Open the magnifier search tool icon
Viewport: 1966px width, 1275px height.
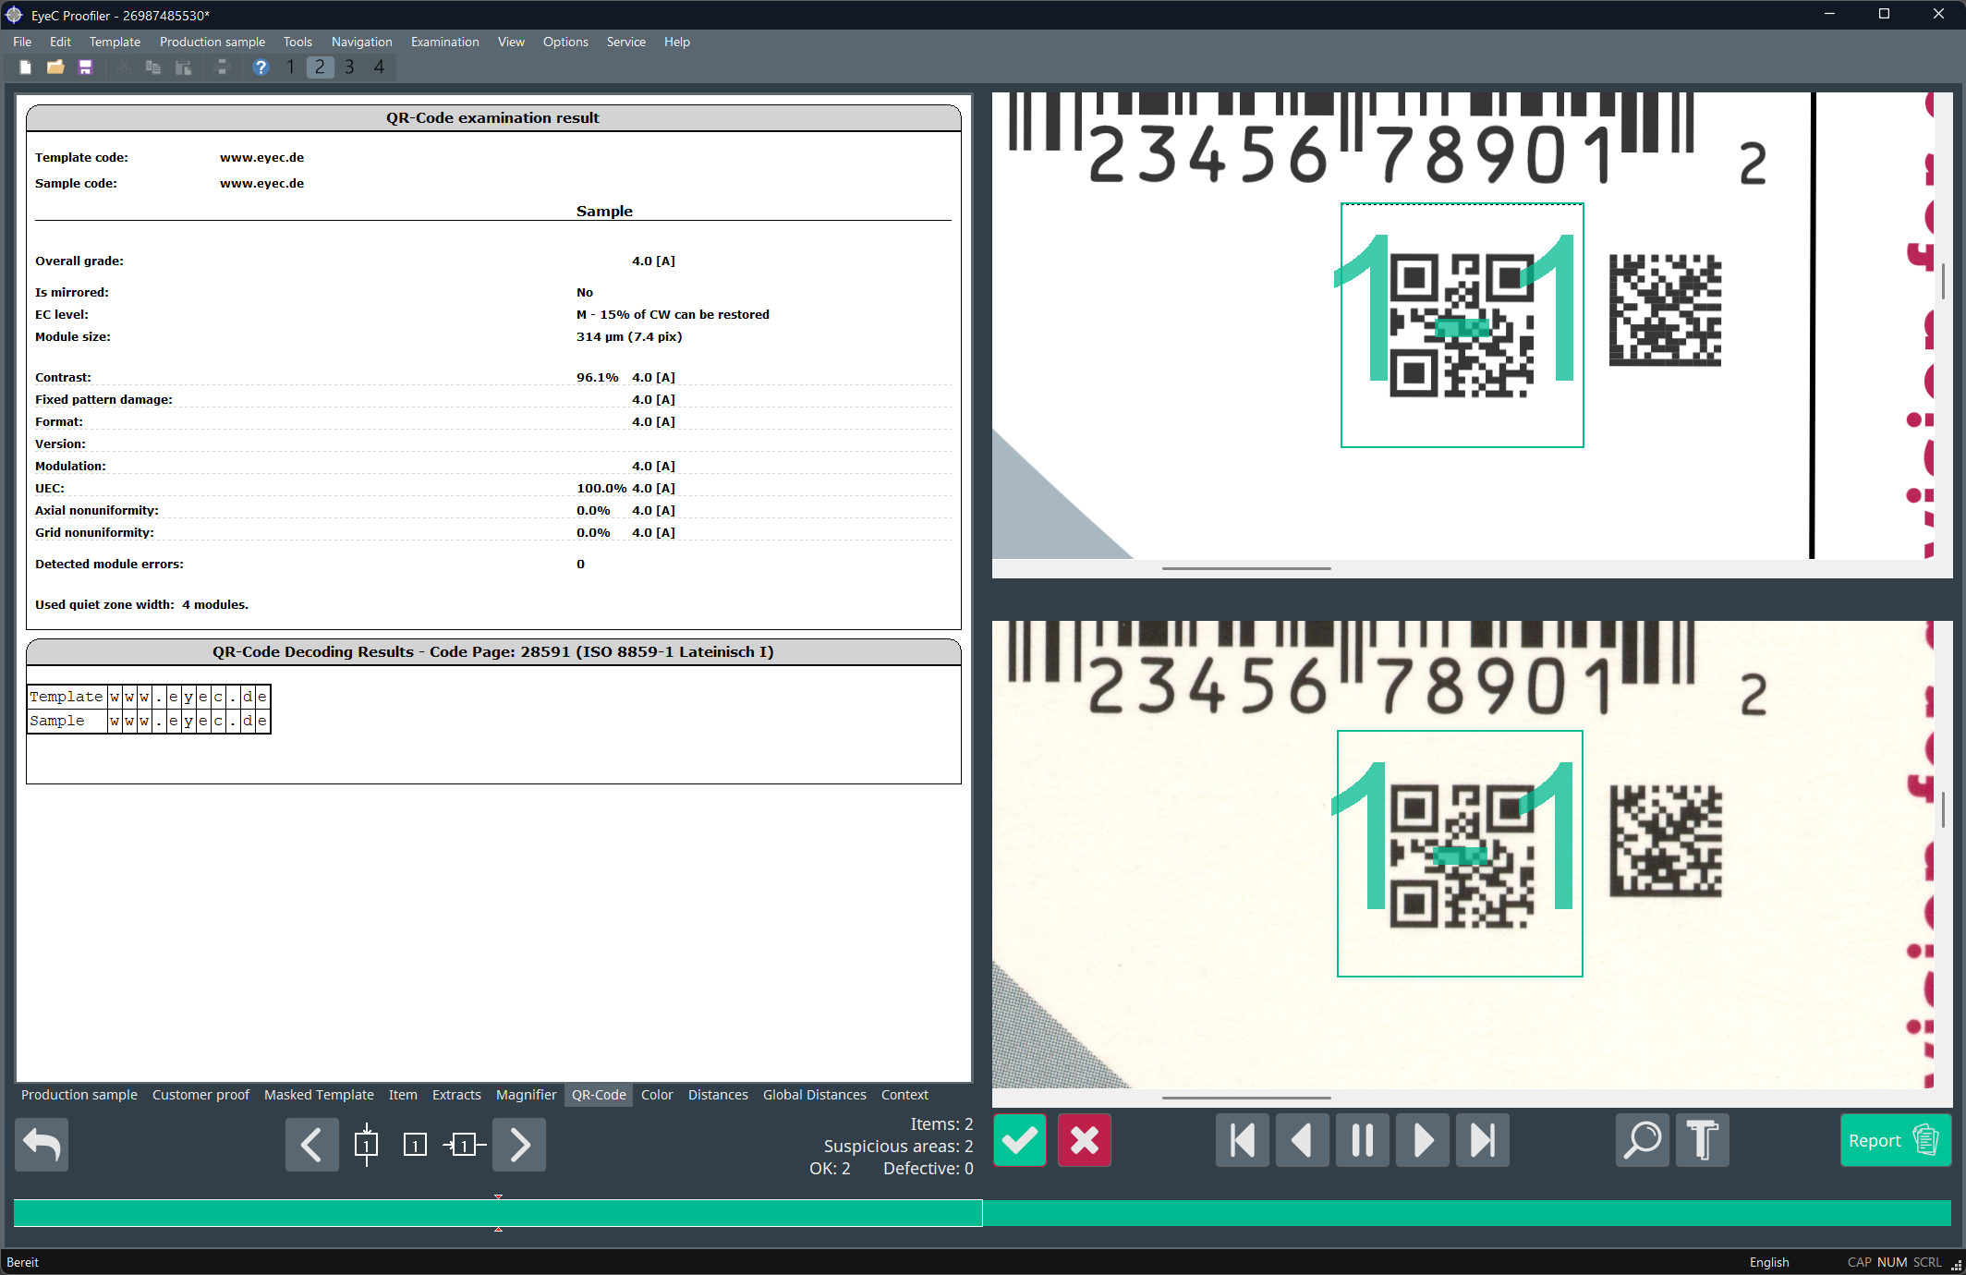[x=1643, y=1141]
